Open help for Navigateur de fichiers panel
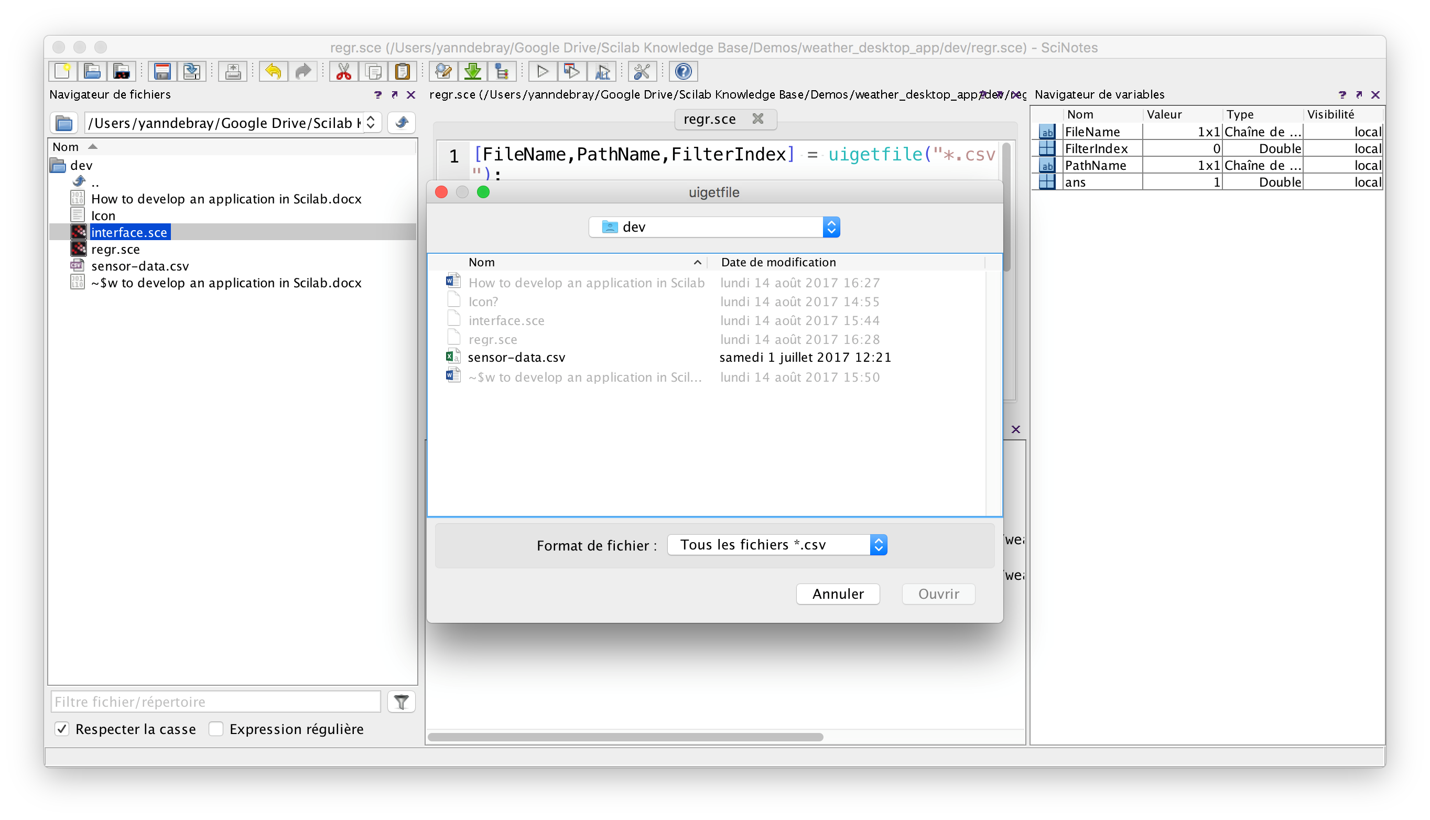This screenshot has width=1430, height=820. coord(378,94)
